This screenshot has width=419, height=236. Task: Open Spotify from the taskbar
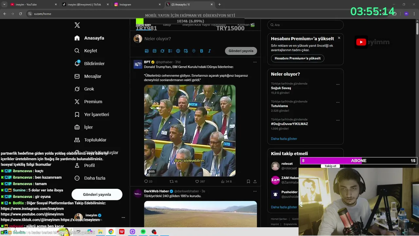tap(143, 232)
